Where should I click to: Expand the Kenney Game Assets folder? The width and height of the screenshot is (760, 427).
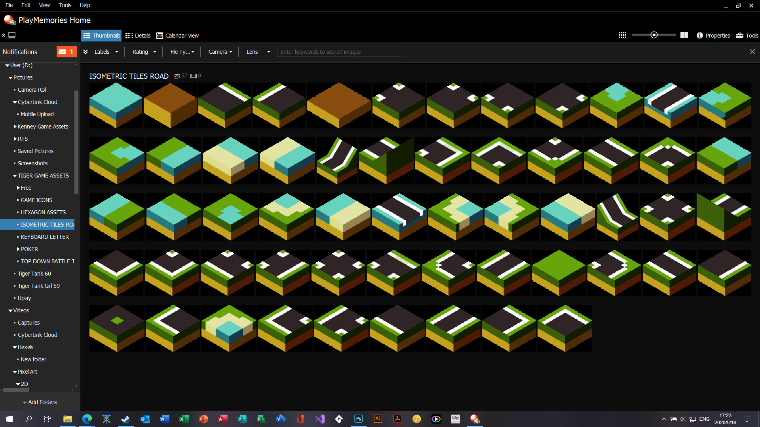[15, 127]
